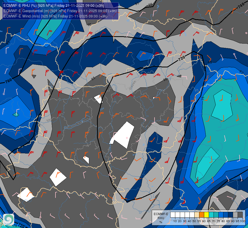Select the ECMWF-E Geopotential (m) layer title
The width and height of the screenshot is (248, 228).
tap(60, 11)
